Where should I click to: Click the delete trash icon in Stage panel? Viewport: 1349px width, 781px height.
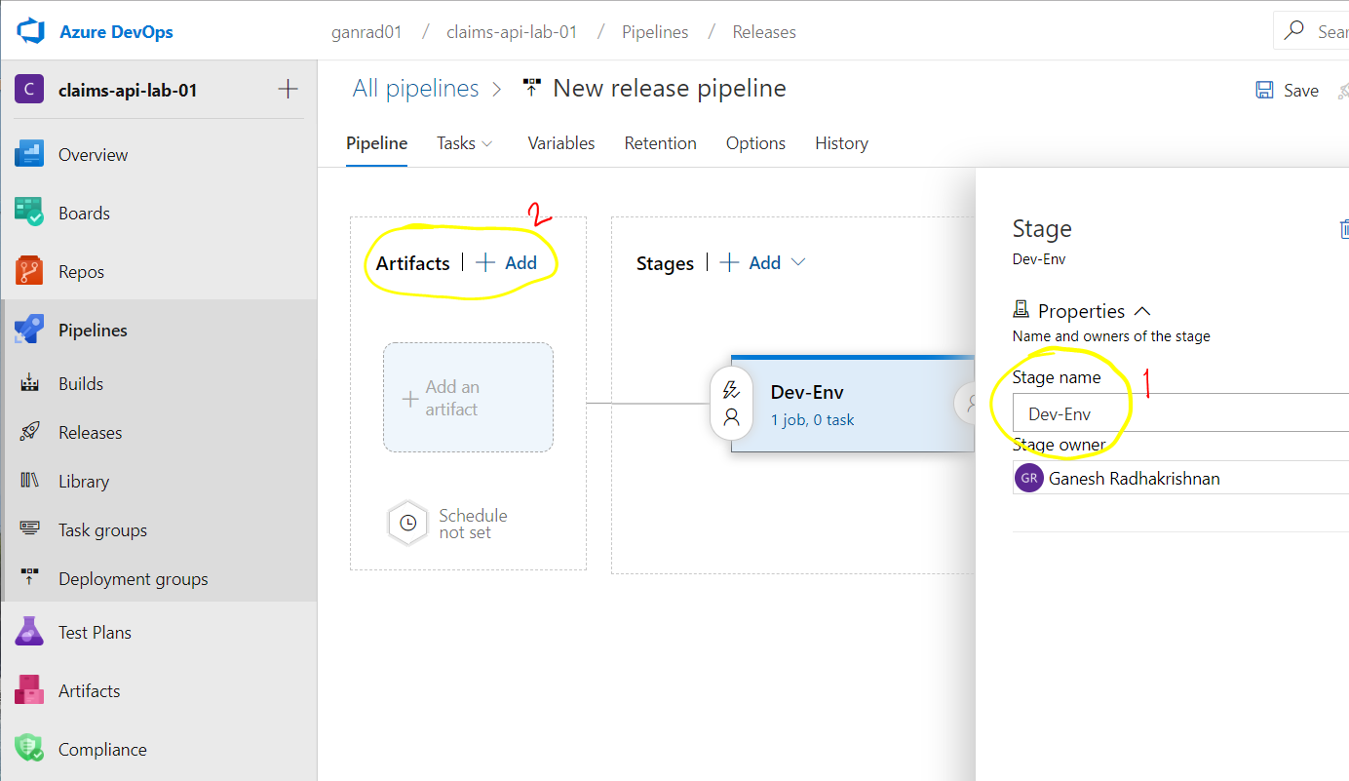(x=1344, y=229)
